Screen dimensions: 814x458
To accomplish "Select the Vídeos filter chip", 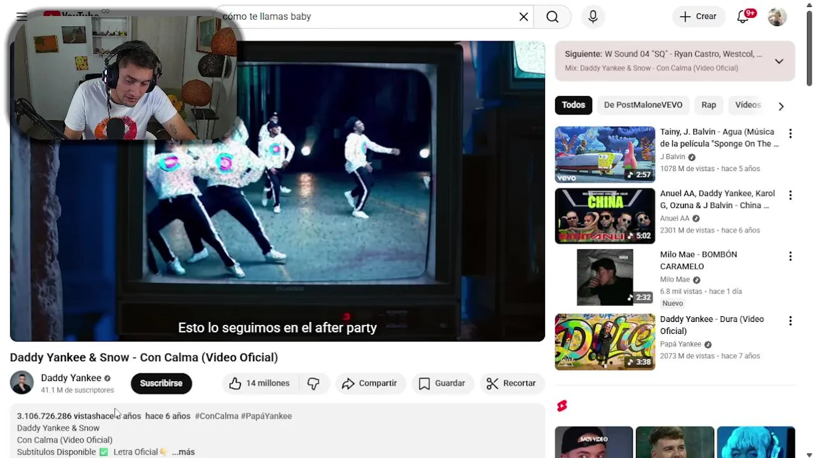I will pos(748,105).
